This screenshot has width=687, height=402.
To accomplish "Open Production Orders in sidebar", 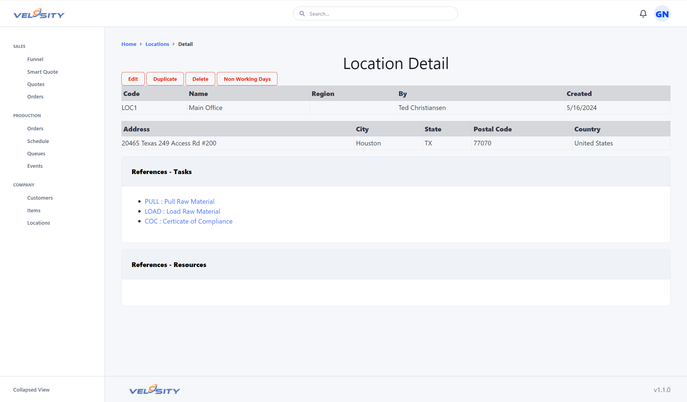I will pyautogui.click(x=35, y=128).
